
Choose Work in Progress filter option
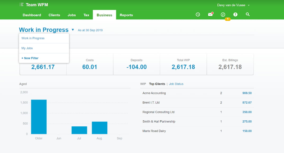click(x=33, y=38)
